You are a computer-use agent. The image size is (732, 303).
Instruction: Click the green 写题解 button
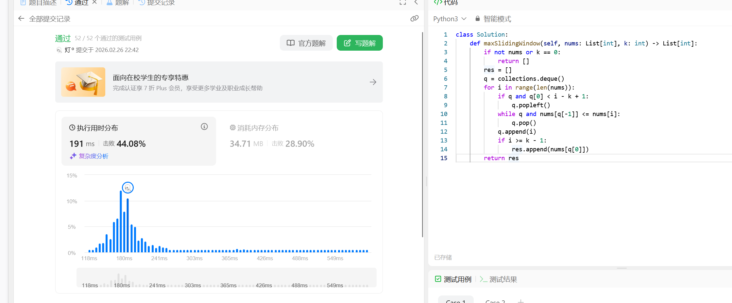tap(360, 43)
